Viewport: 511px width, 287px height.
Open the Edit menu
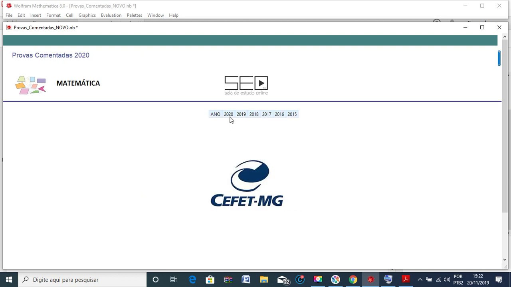21,15
